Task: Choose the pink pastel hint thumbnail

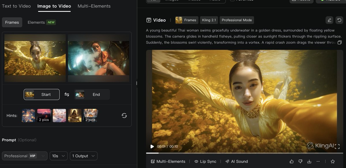Action: tap(59, 115)
